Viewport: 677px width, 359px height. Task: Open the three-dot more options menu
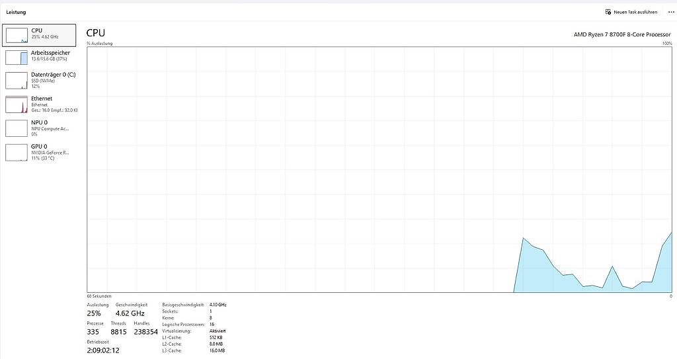tap(671, 12)
